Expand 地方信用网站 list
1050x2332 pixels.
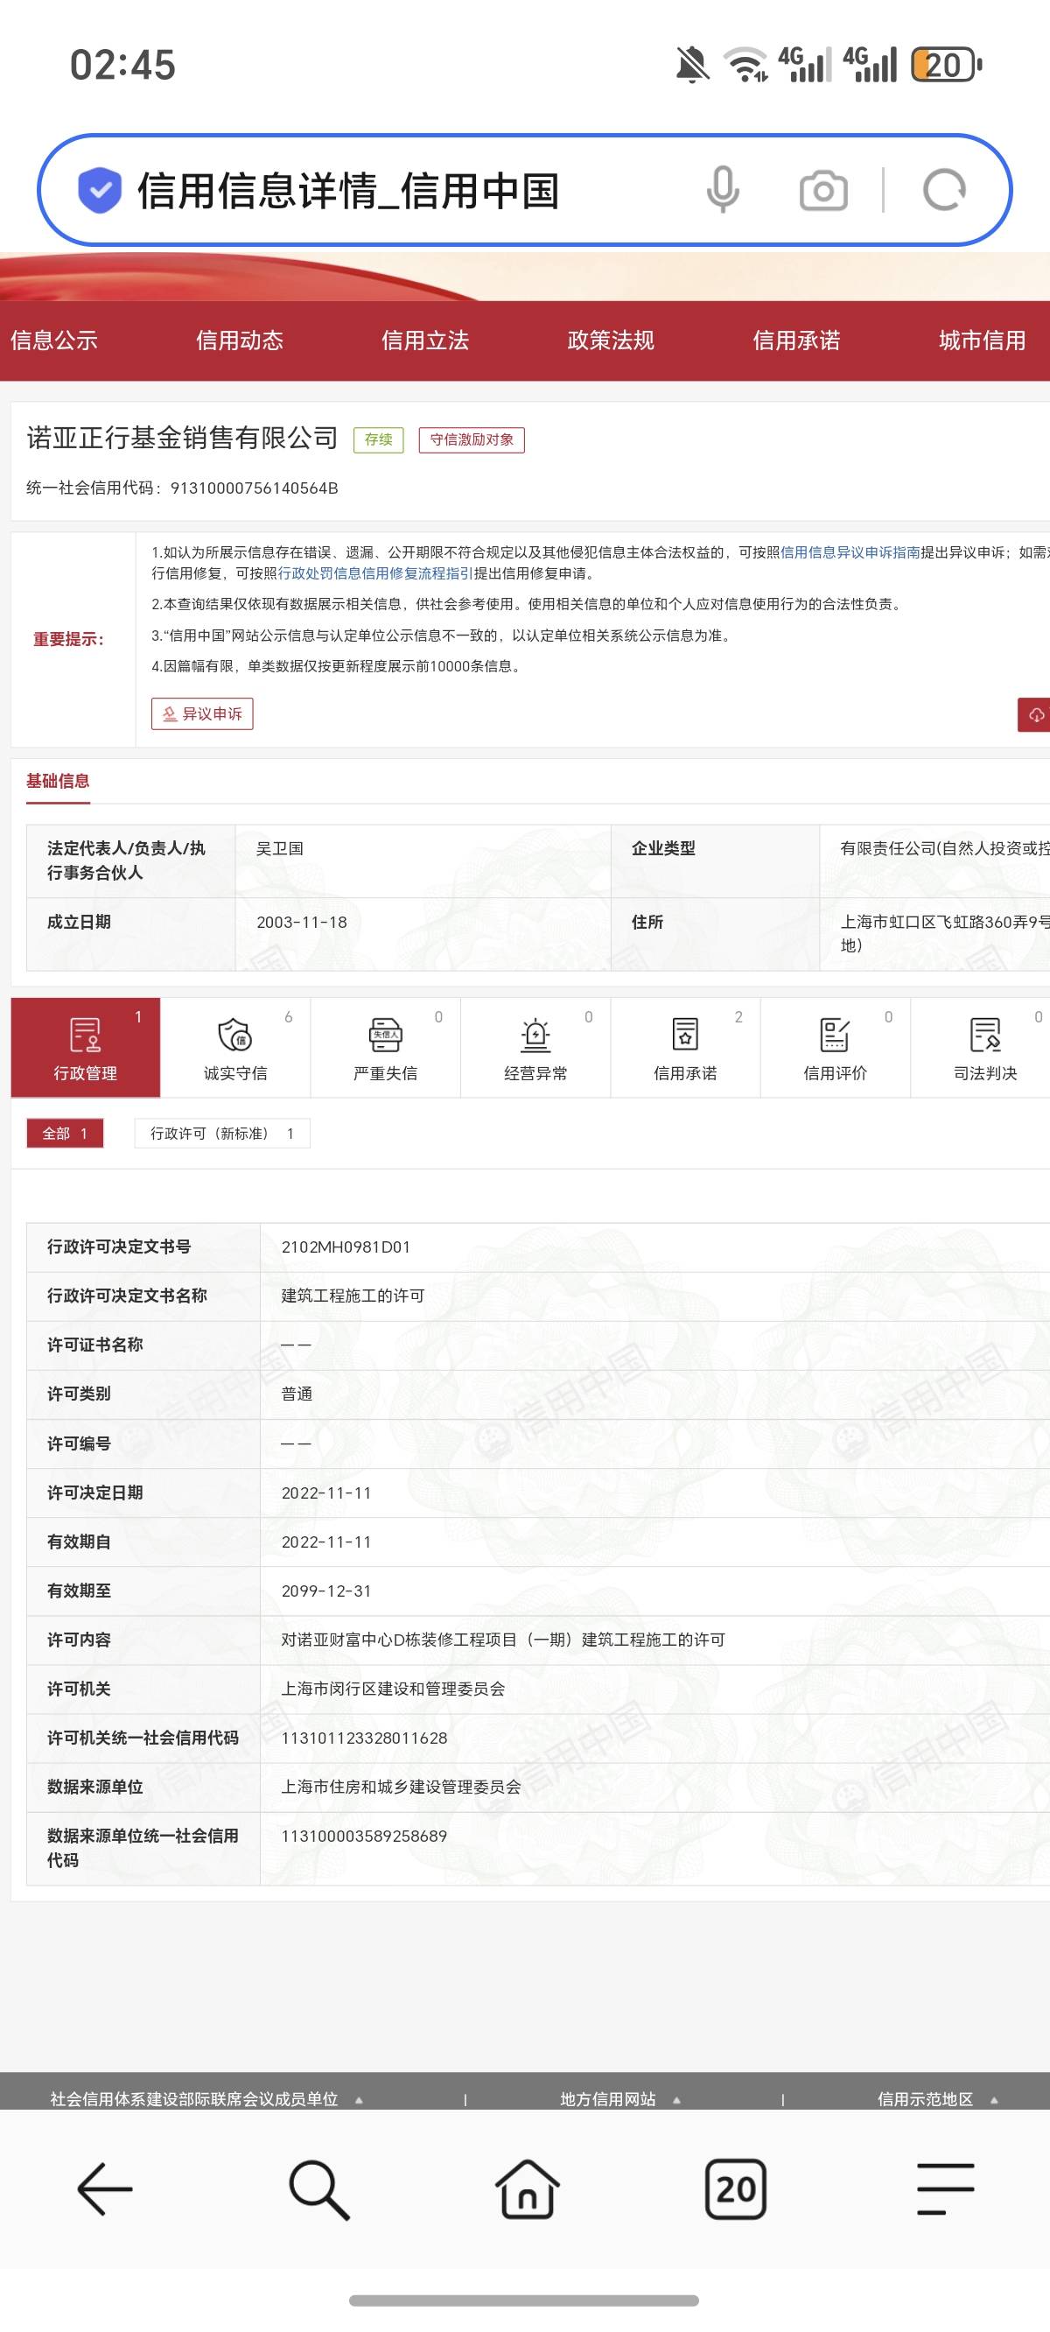pos(620,2099)
